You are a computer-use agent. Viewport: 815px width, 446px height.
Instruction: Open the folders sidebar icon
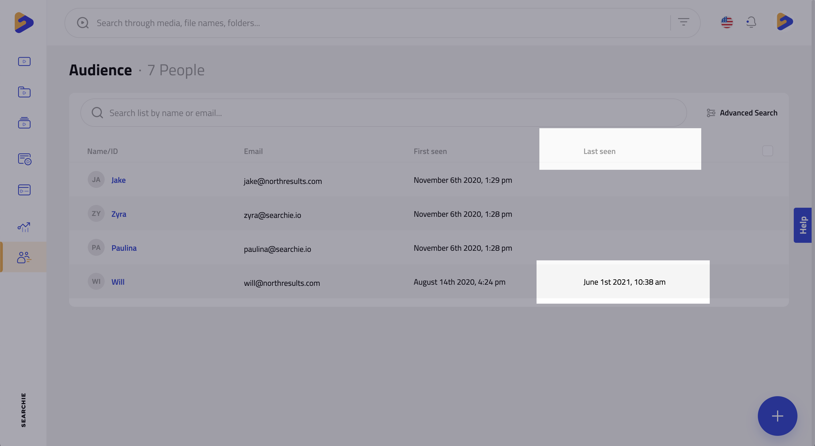pos(24,92)
